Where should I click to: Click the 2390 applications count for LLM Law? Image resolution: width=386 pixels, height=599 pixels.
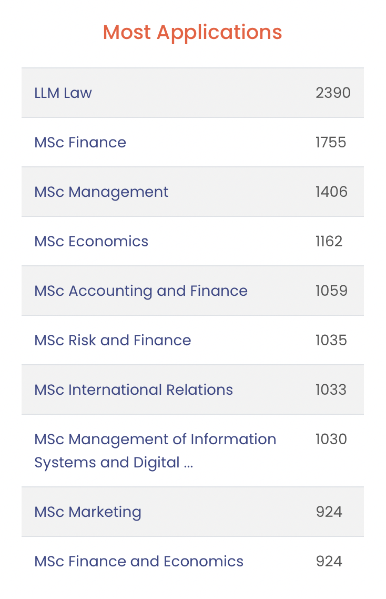click(x=333, y=93)
